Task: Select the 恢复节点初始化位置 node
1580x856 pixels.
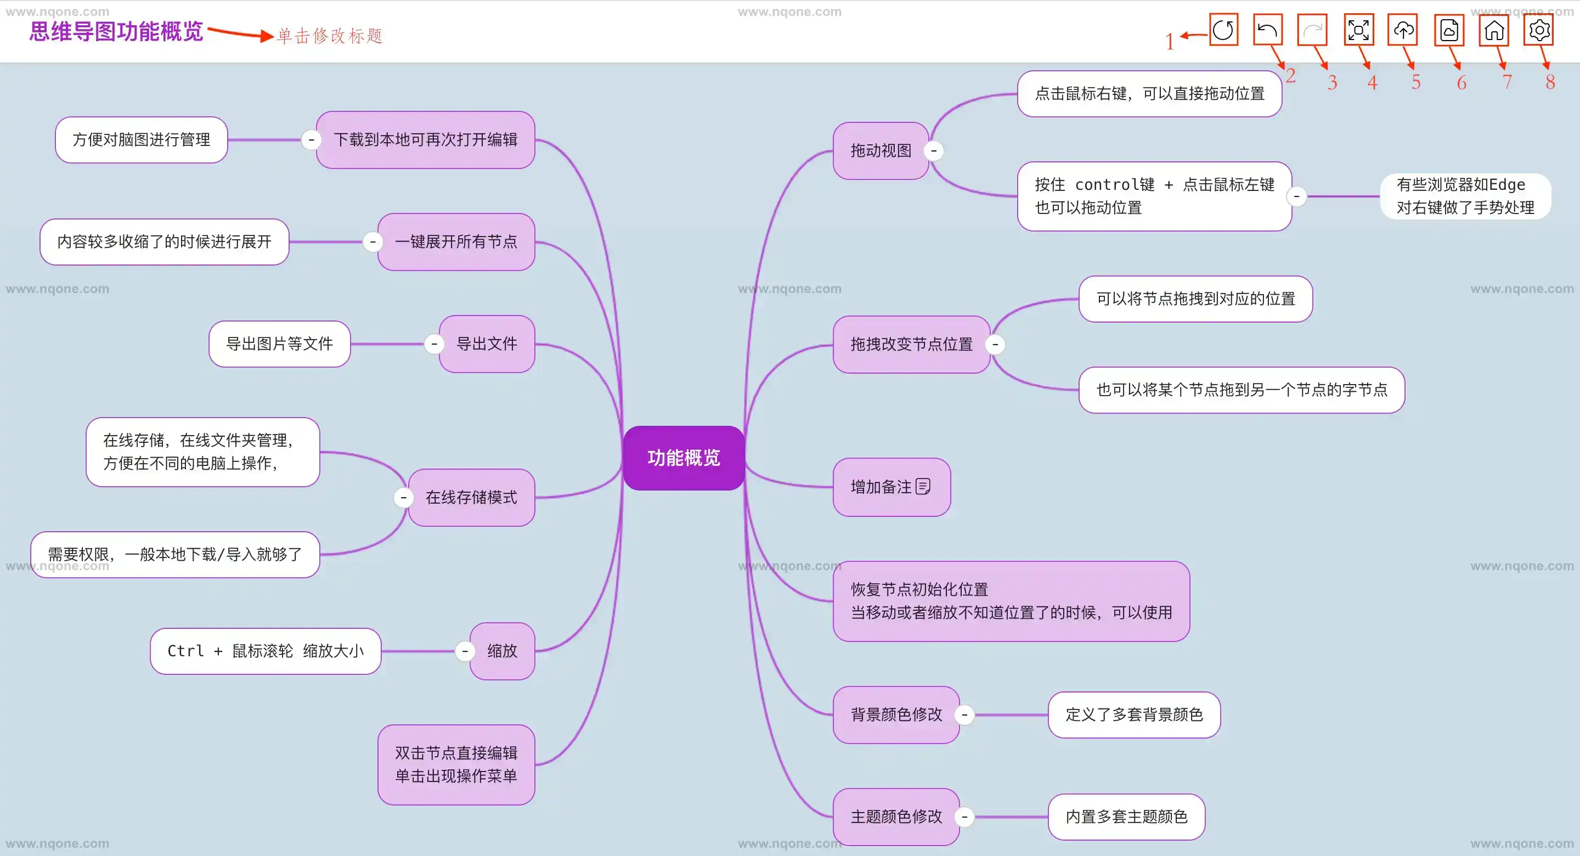Action: 1012,601
